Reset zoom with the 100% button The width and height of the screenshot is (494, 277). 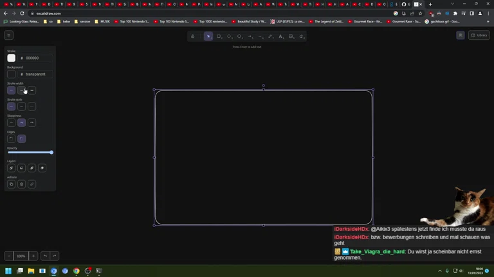click(21, 256)
